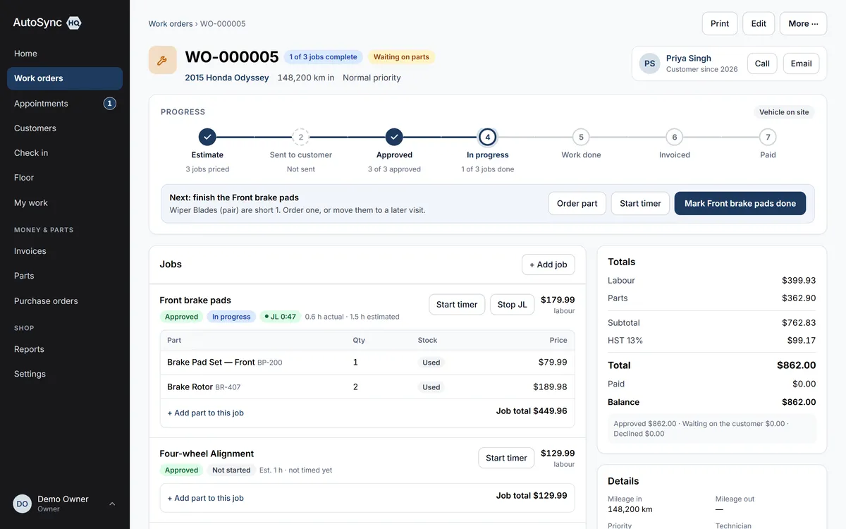Screen dimensions: 846x529
Task: Open the Check in page
Action: 65,153
